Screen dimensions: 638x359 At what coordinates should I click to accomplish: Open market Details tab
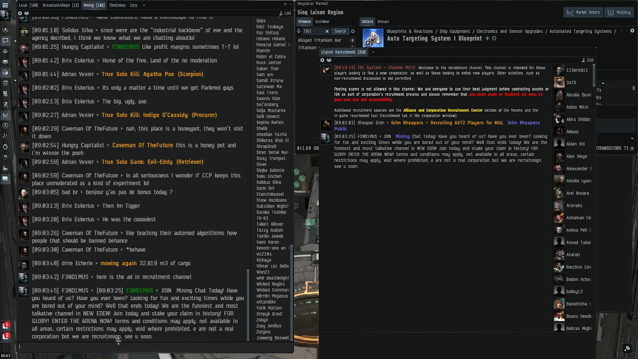click(367, 21)
